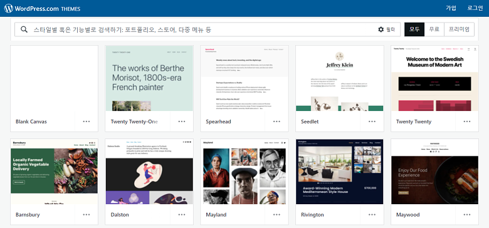Click the Rivington theme name
489x228 pixels.
[x=312, y=215]
